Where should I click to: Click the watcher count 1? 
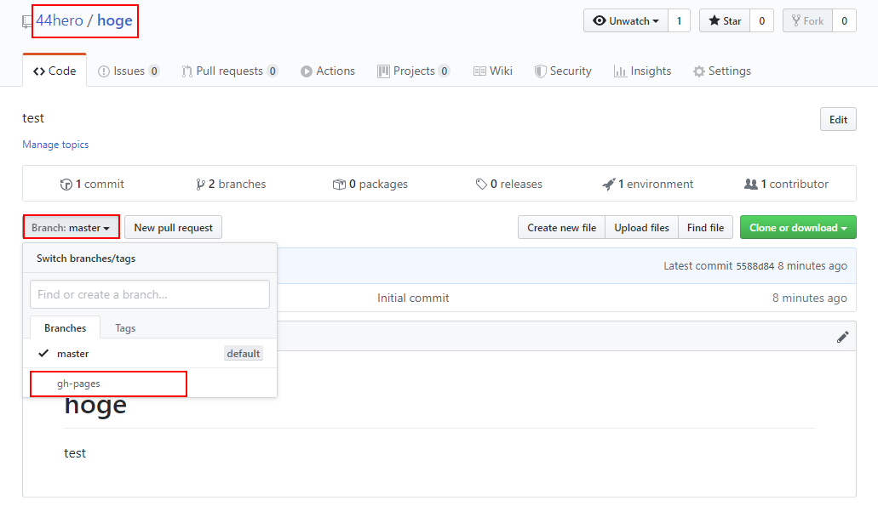tap(680, 20)
